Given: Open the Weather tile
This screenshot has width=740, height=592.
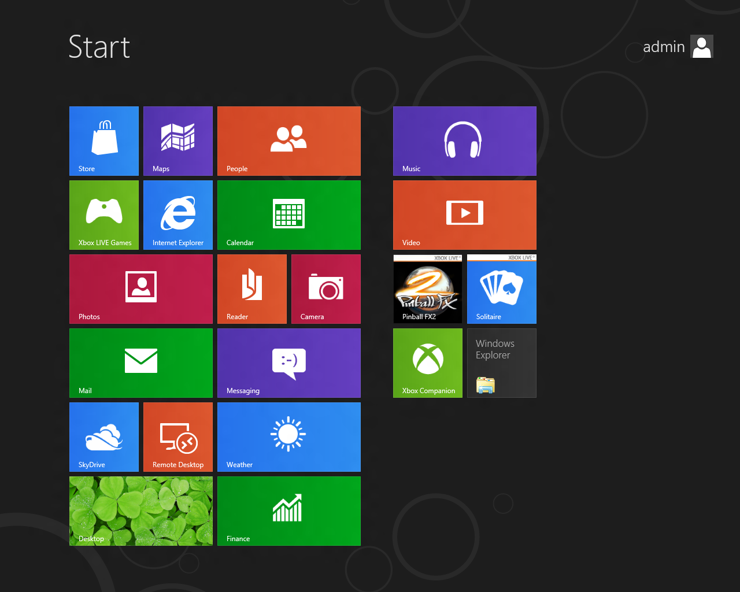Looking at the screenshot, I should click(289, 437).
